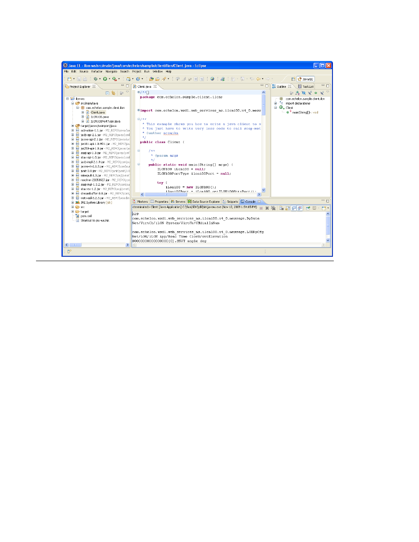
Task: Switch to the Snippets tab
Action: (x=231, y=201)
